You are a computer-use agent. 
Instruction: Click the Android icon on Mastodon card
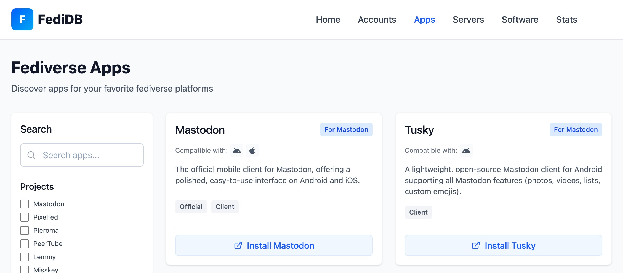[237, 151]
